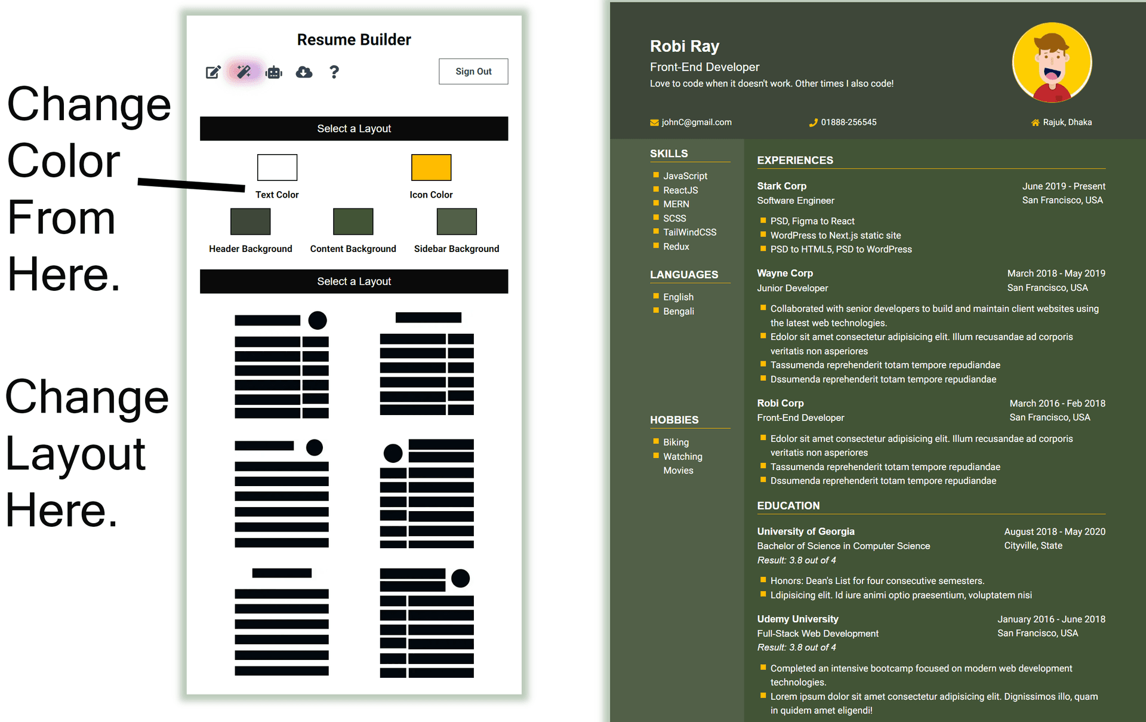
Task: Open the white Text Color swatch
Action: coord(277,167)
